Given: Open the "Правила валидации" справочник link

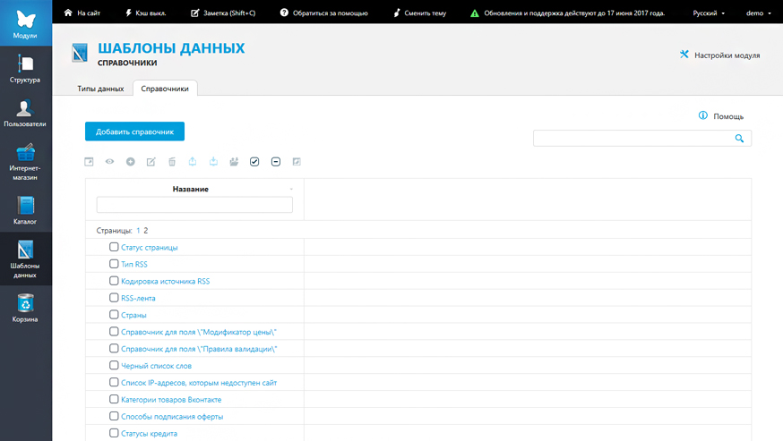Looking at the screenshot, I should [199, 349].
